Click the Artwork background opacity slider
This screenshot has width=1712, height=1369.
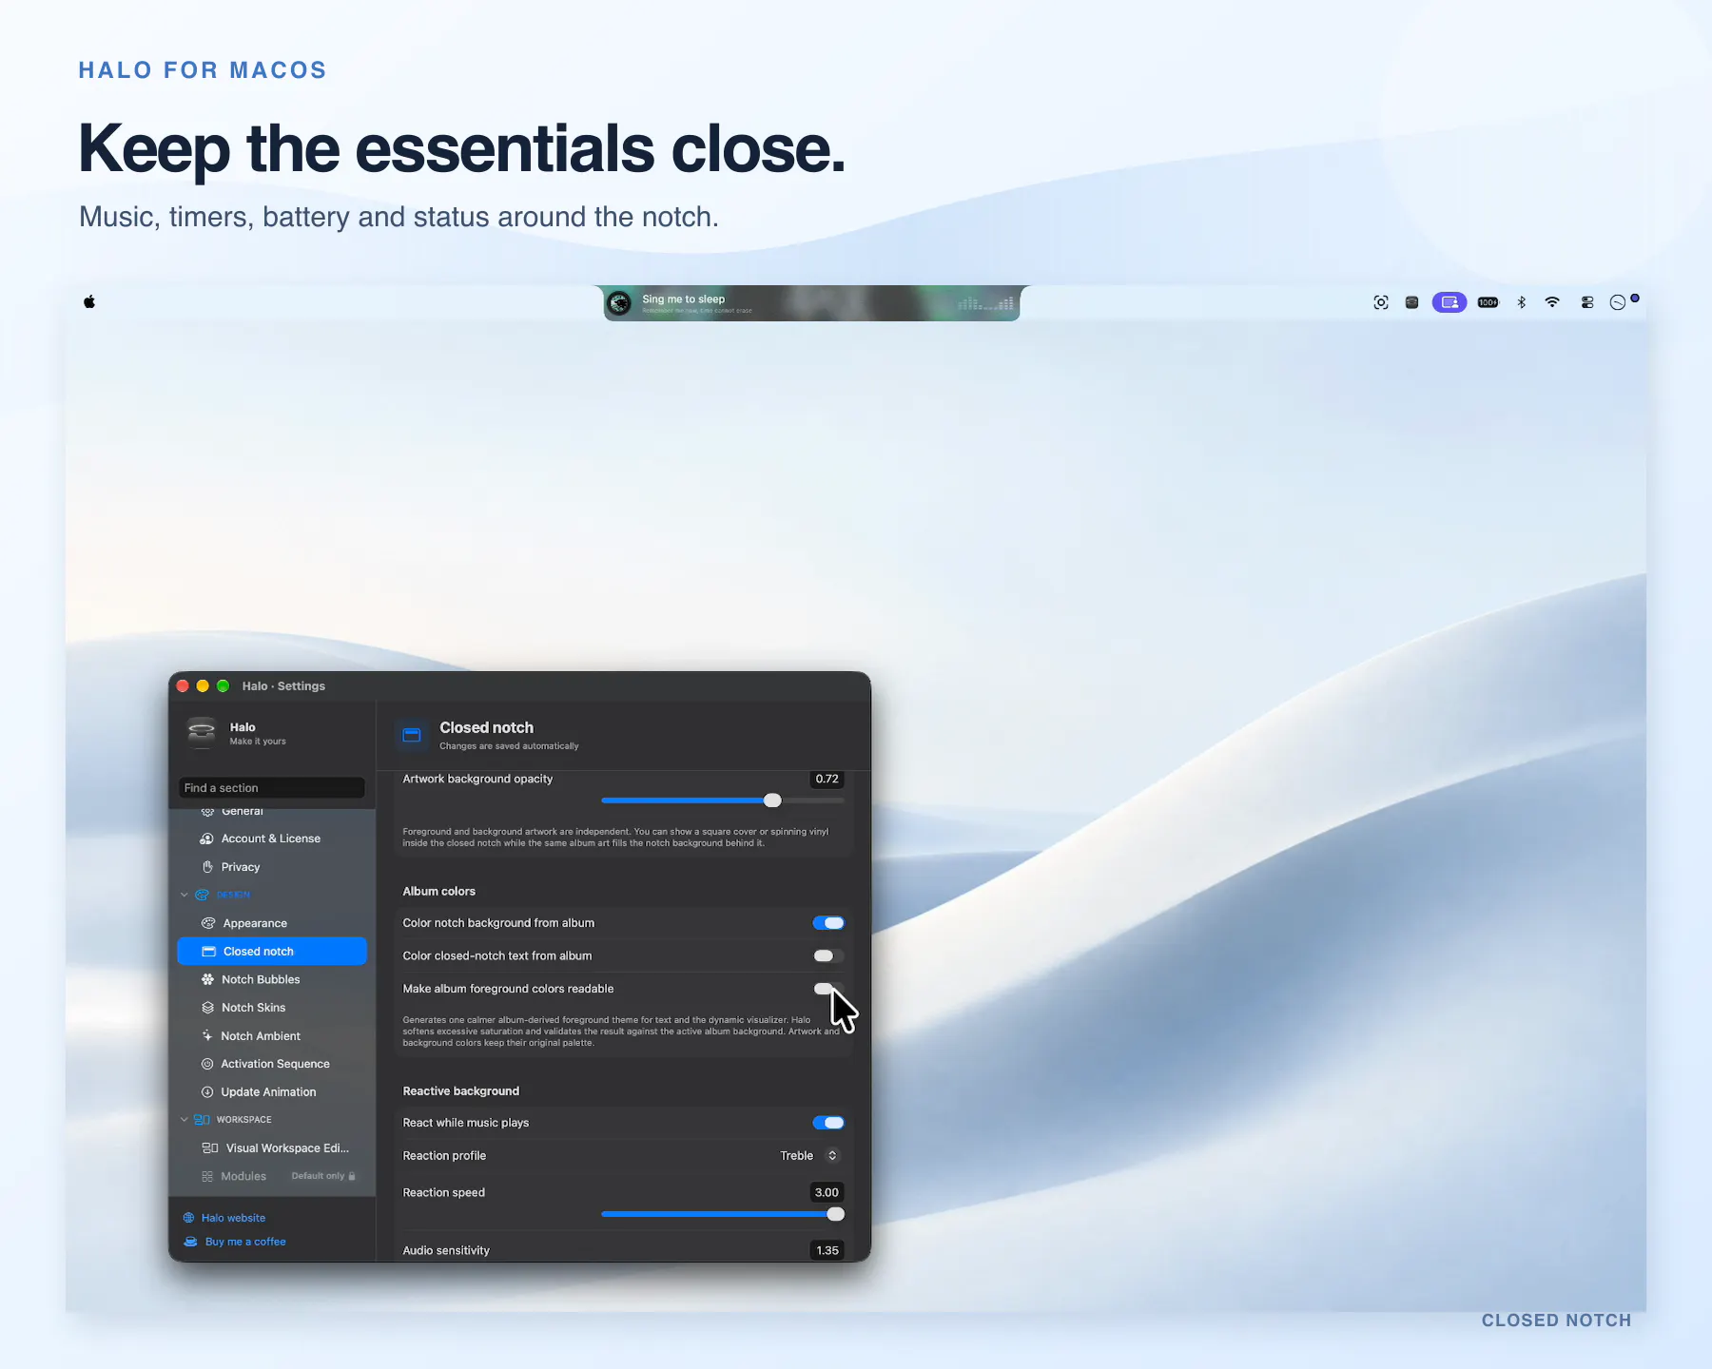(722, 800)
